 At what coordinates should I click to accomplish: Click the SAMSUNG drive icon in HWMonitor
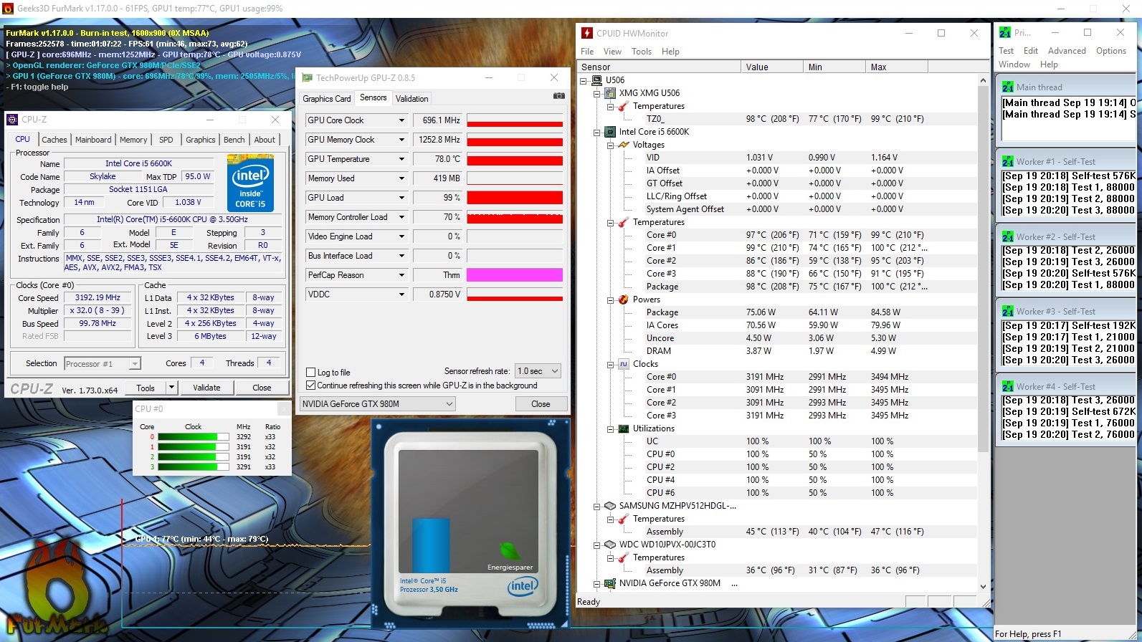click(x=610, y=506)
